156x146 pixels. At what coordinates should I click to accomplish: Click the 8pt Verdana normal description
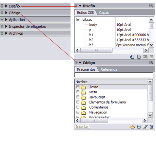[x=133, y=45]
